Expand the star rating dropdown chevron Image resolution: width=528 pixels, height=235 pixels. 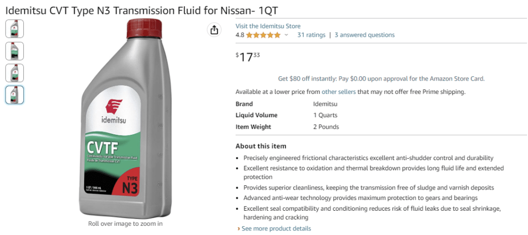[x=287, y=35]
